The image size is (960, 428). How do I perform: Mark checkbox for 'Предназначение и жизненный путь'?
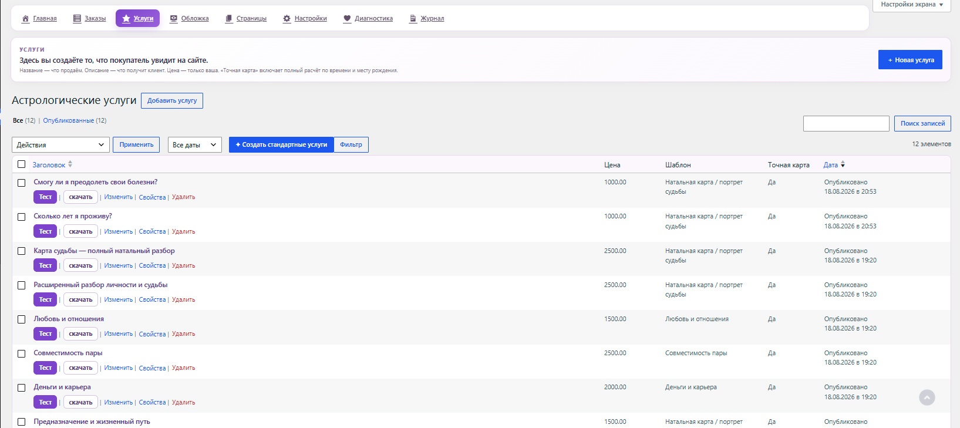(x=22, y=422)
